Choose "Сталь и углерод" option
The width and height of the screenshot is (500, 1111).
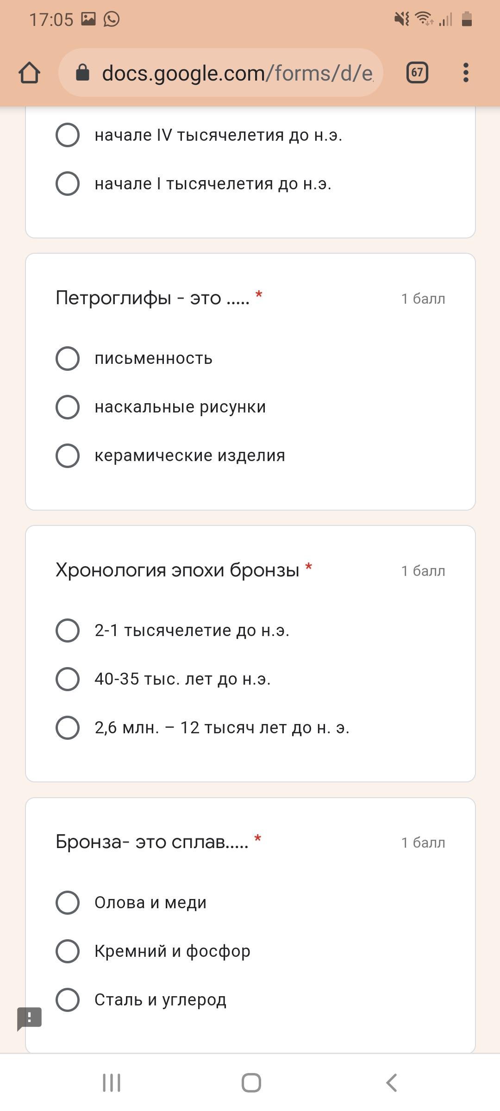coord(68,999)
